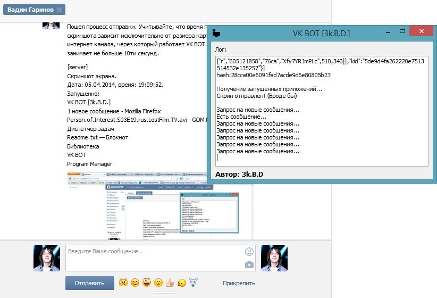437x298 pixels.
Task: Open your own avatar beside the message box
Action: (x=47, y=258)
